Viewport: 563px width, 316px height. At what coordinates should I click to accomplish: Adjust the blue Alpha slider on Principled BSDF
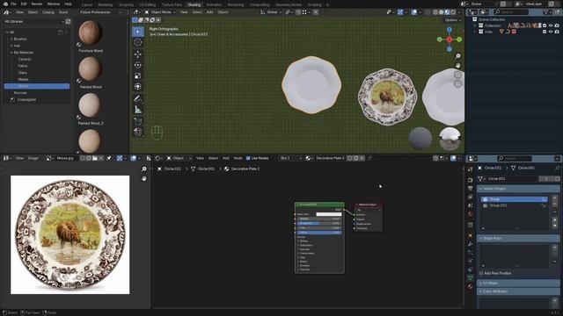coord(318,233)
